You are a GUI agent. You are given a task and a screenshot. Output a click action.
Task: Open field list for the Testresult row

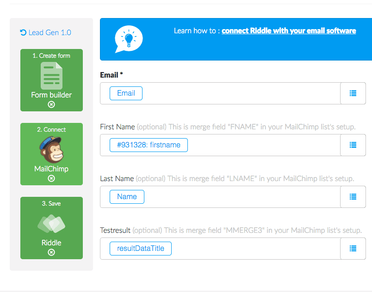point(353,249)
